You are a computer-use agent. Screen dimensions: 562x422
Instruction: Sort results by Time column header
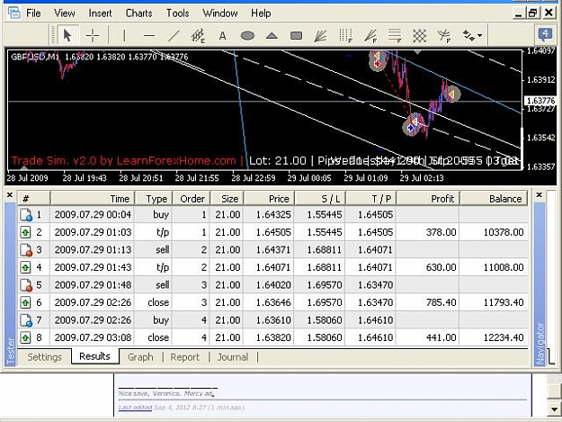pyautogui.click(x=93, y=199)
